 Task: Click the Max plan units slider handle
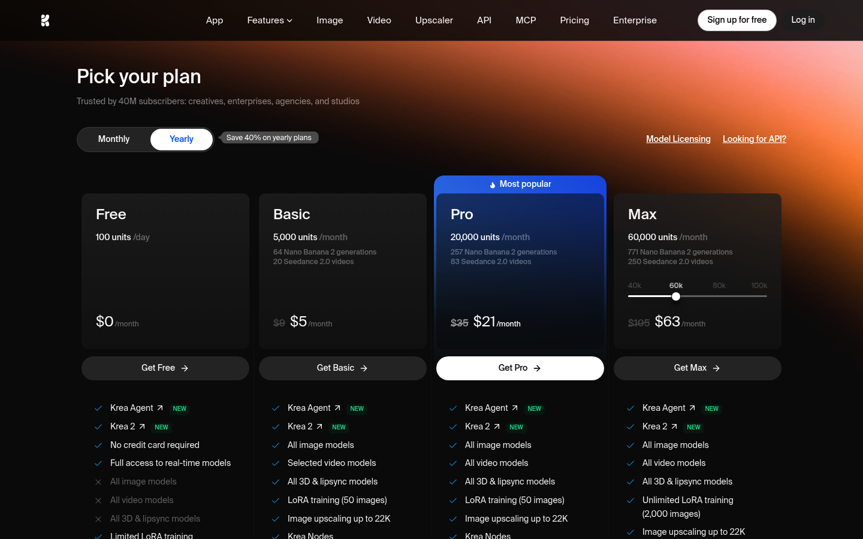pos(676,296)
